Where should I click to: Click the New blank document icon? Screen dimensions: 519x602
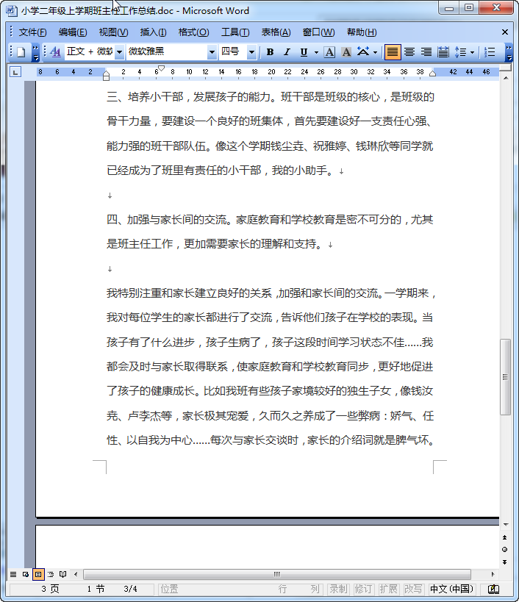click(21, 52)
